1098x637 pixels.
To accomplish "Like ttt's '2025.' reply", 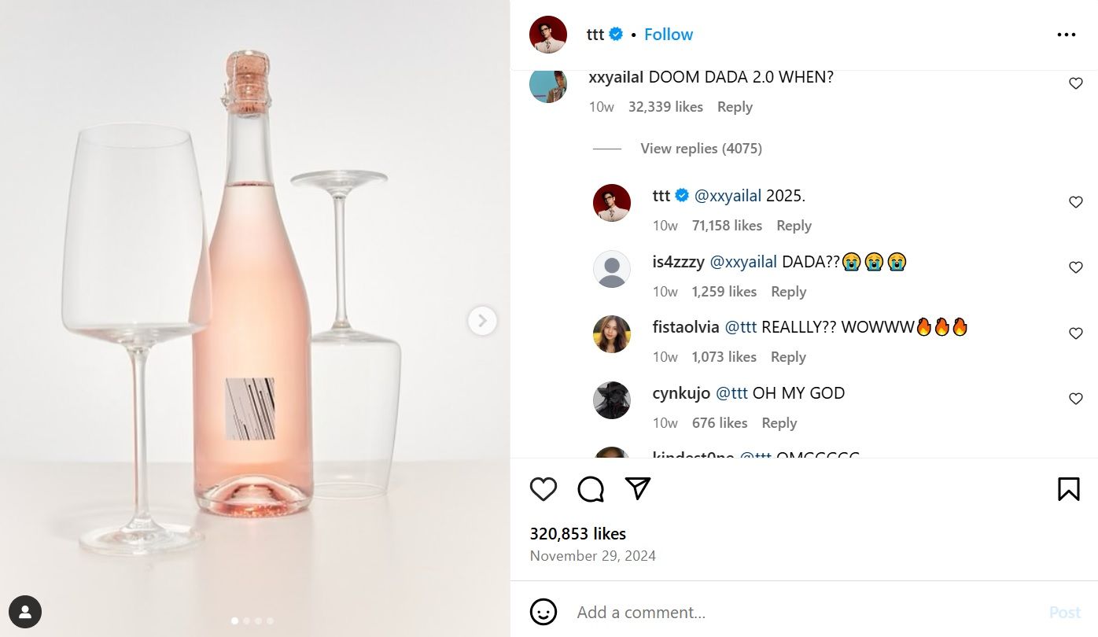I will click(x=1075, y=202).
